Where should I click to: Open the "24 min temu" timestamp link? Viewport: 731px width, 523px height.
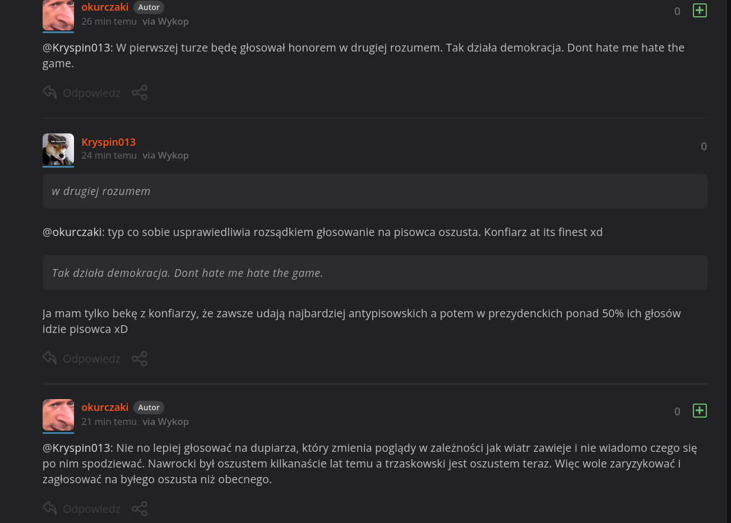[x=109, y=155]
